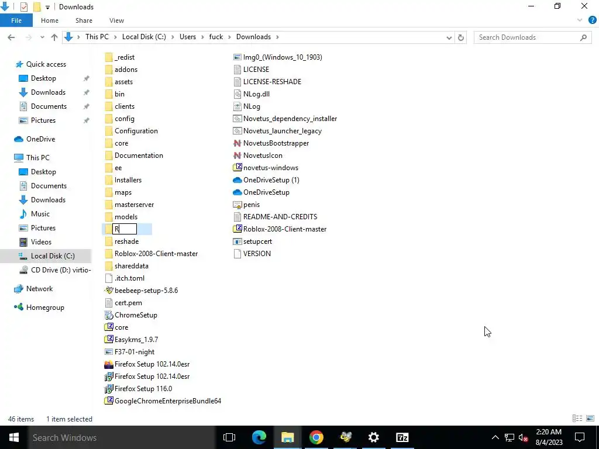
Task: Show hidden system tray icons
Action: (x=495, y=437)
